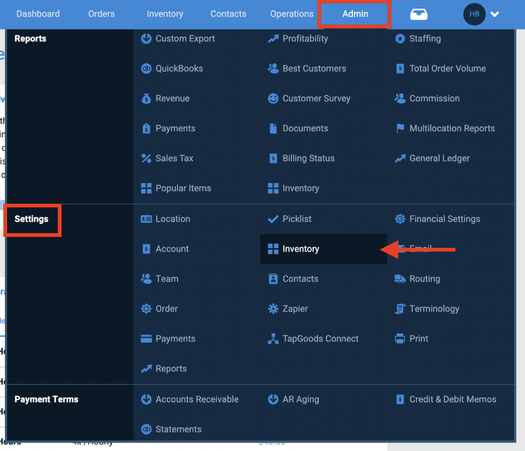Click the Staffing badge icon

click(x=400, y=39)
